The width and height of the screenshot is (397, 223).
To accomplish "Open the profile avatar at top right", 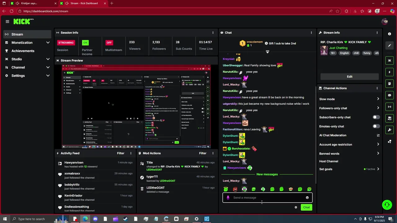I will (x=385, y=21).
